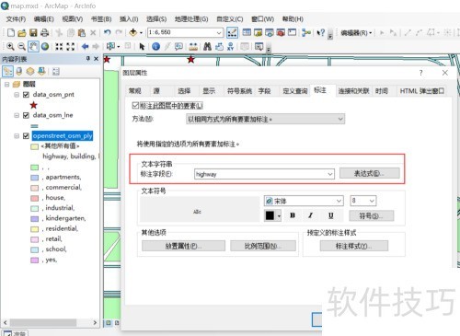The width and height of the screenshot is (460, 336).
Task: Paste from the clipboard
Action: (x=82, y=32)
